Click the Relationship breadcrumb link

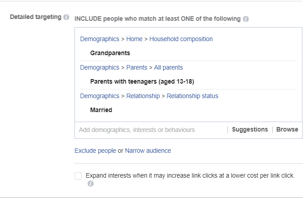[143, 96]
